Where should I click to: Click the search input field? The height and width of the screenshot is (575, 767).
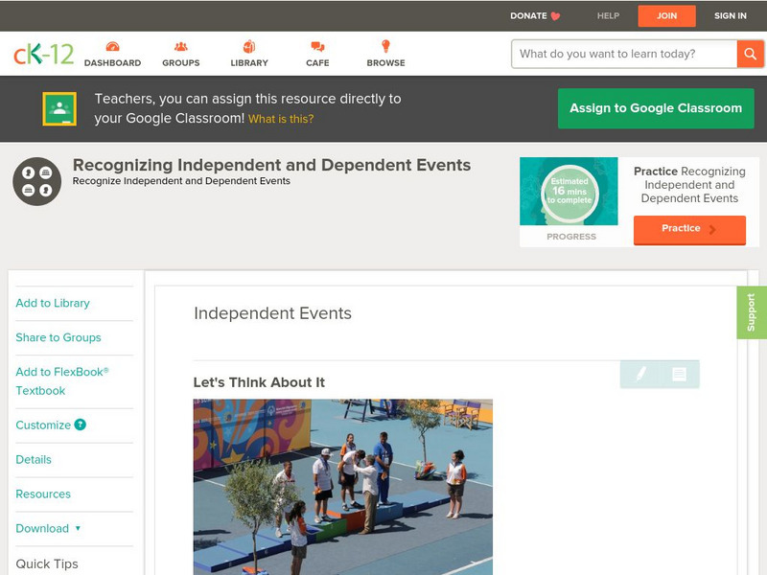(624, 54)
